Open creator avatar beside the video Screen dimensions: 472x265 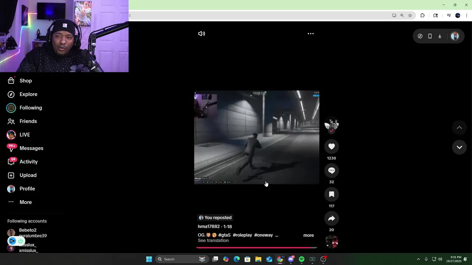click(332, 125)
